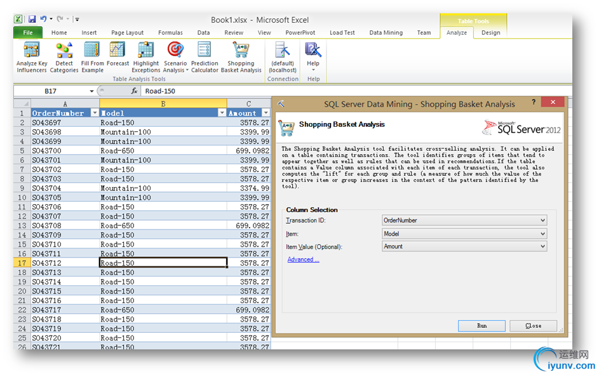Switch to the Data tab
Screen dimensions: 599x376
pyautogui.click(x=203, y=33)
